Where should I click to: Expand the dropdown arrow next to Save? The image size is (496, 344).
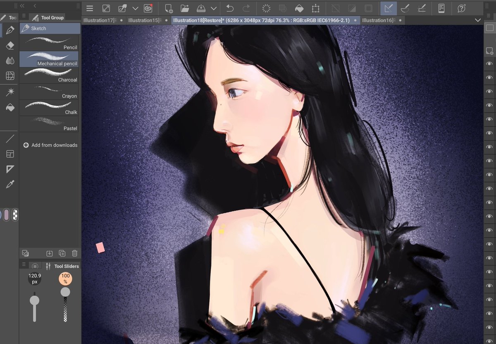[213, 8]
